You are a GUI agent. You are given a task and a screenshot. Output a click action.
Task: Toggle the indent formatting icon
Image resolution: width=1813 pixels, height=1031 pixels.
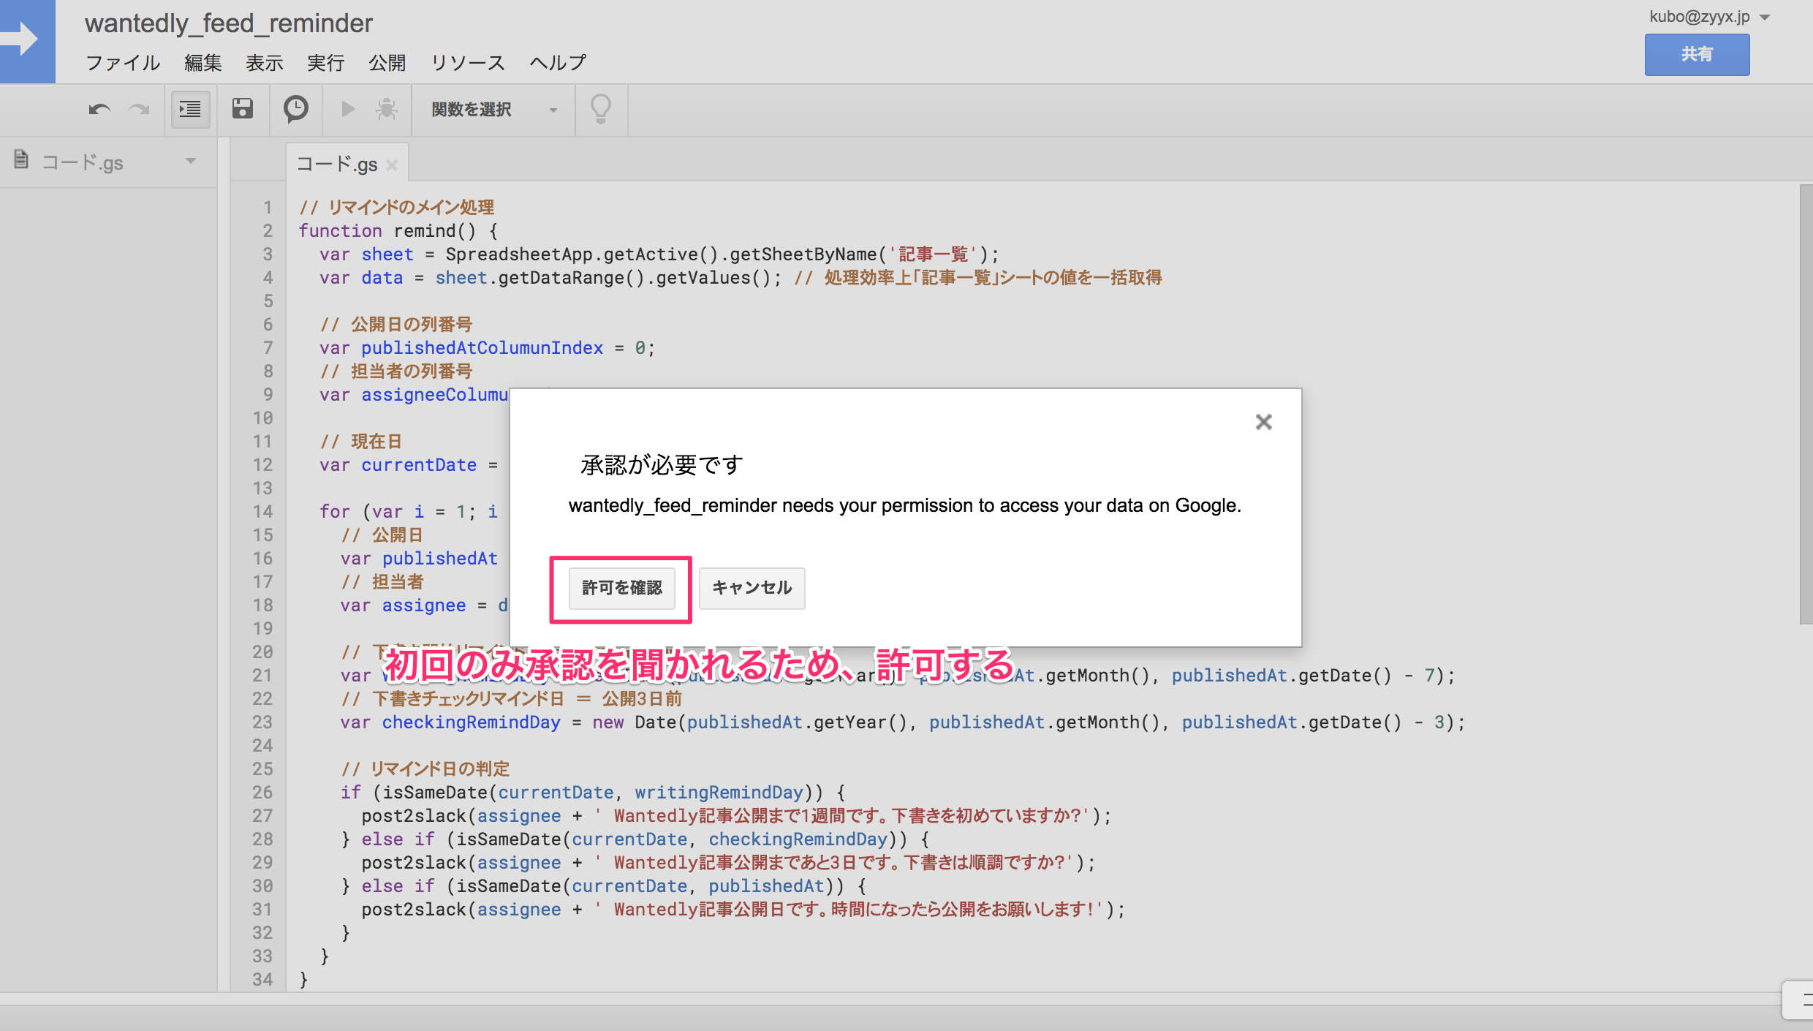[190, 110]
